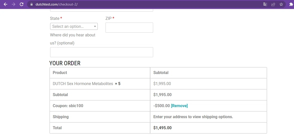Select the bold subtotal amount $1,995.00
Image resolution: width=294 pixels, height=139 pixels.
pos(162,95)
